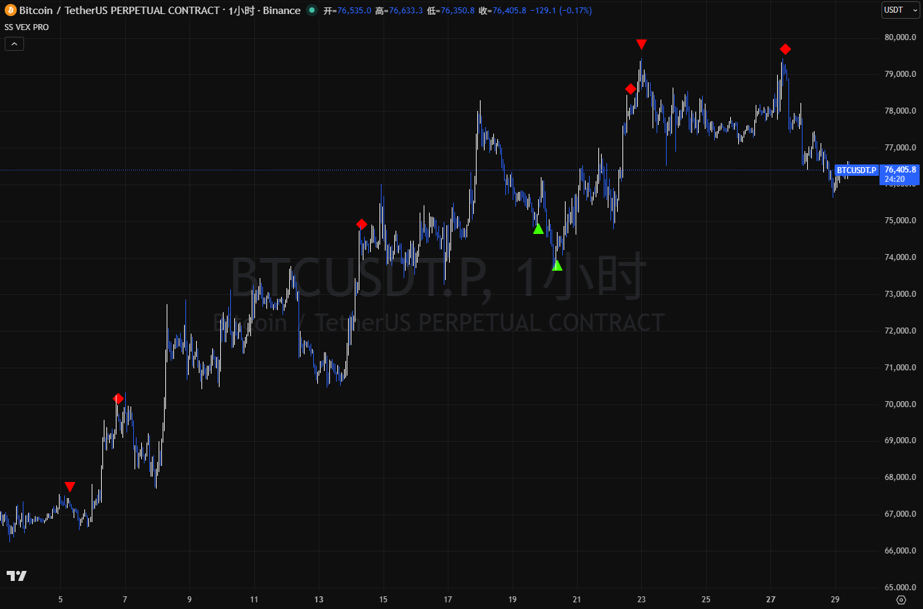Viewport: 923px width, 609px height.
Task: Select the SS VEX PRO indicator label
Action: (x=27, y=27)
